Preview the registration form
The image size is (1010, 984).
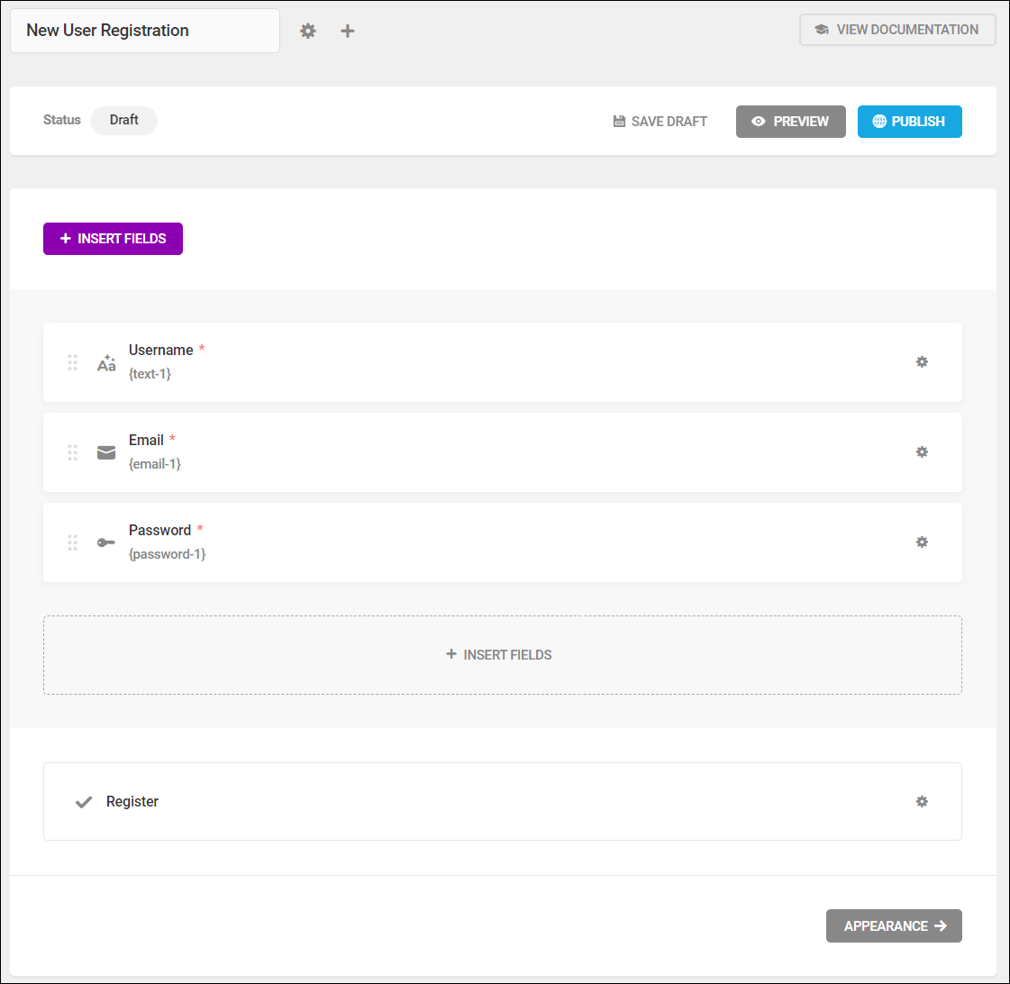[x=790, y=122]
